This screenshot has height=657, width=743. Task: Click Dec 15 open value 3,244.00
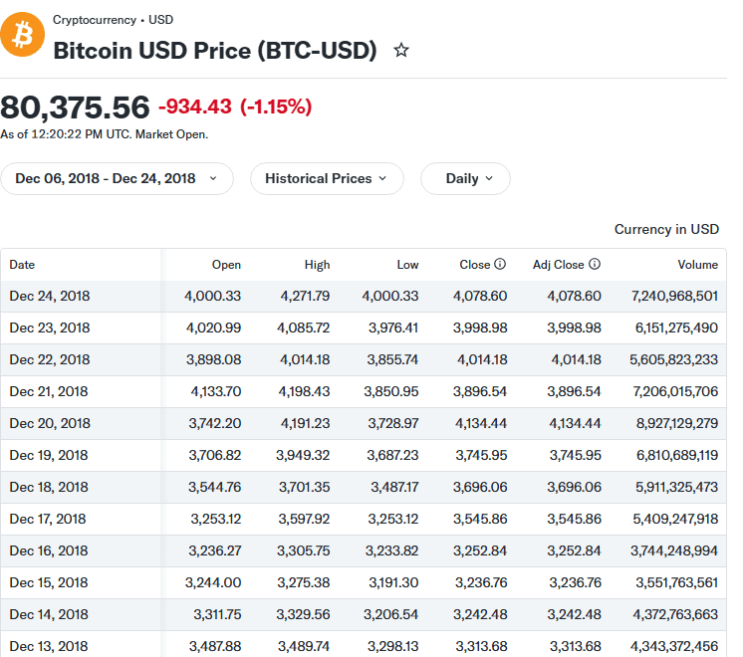[213, 582]
